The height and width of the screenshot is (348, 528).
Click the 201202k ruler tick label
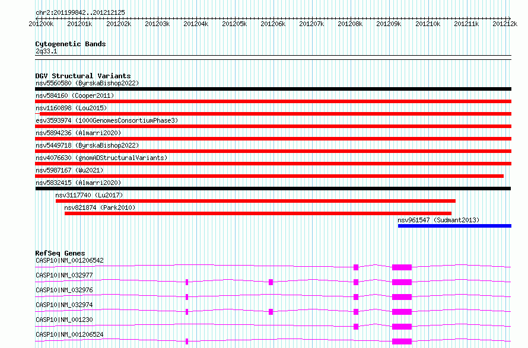click(119, 24)
